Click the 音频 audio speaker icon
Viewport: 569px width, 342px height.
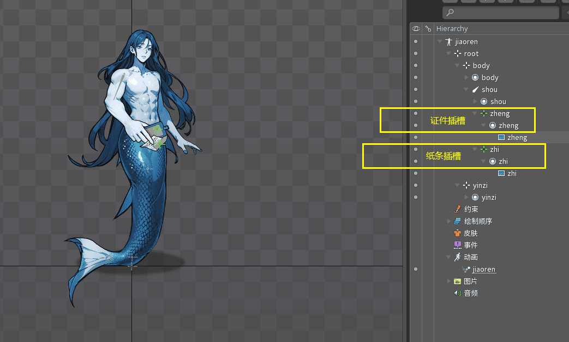click(457, 293)
